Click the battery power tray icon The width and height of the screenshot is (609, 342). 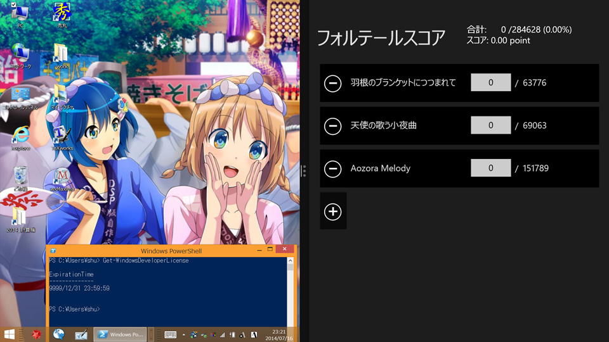(x=232, y=334)
